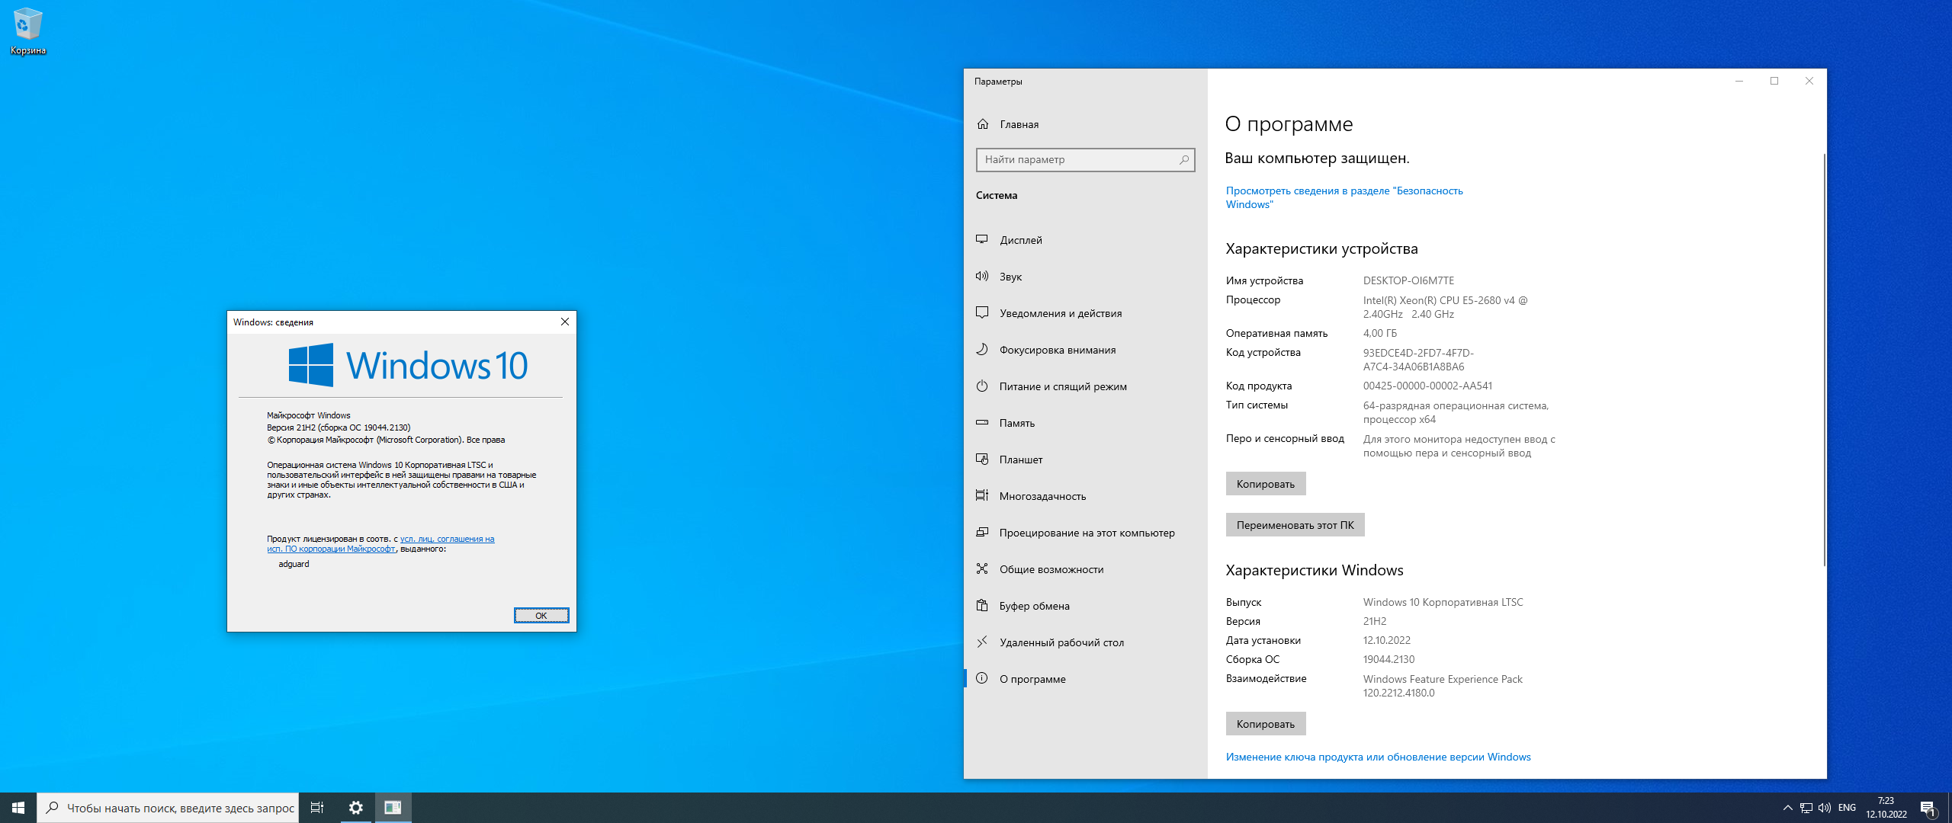1952x823 pixels.
Task: Select the Звук sidebar item
Action: [1010, 277]
